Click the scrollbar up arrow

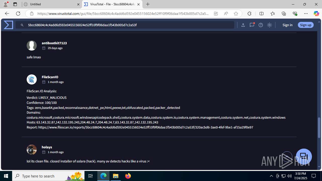pos(319,22)
